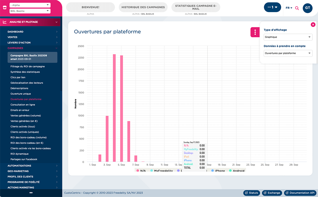Open the Type d'affichage Graphique dropdown
This screenshot has height=197, width=318.
pyautogui.click(x=288, y=37)
